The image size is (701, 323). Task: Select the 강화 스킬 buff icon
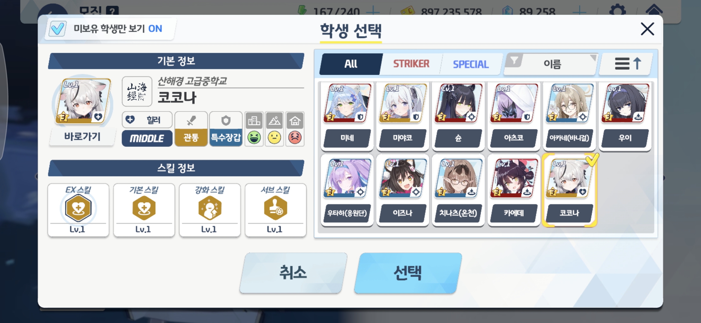tap(210, 208)
